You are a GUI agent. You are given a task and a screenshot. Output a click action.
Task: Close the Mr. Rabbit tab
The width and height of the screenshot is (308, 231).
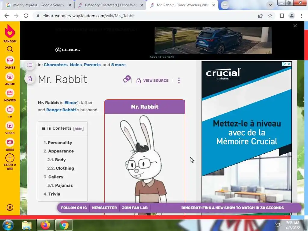(214, 5)
